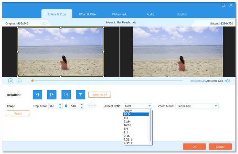Click the playback progress slider handle
This screenshot has height=154, width=238.
(32, 80)
